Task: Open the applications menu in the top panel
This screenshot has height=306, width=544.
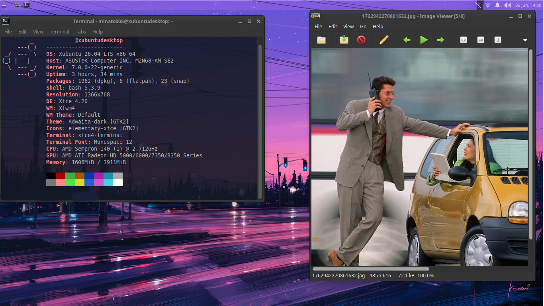Action: click(4, 5)
